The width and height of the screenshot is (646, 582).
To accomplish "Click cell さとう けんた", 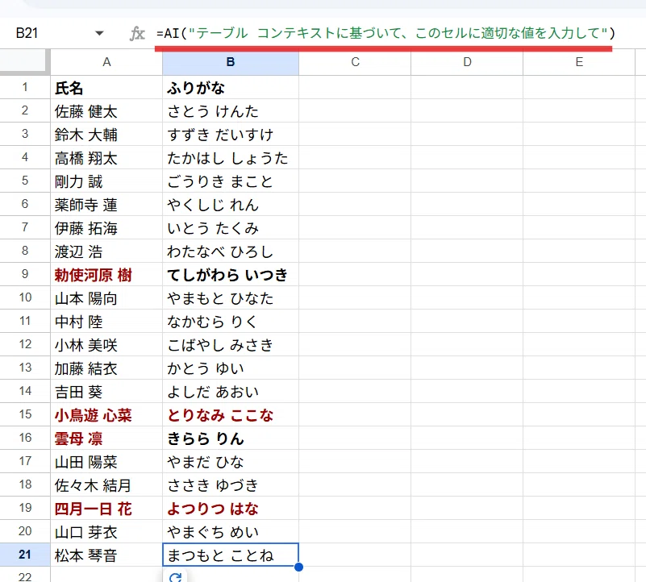I will pyautogui.click(x=231, y=110).
